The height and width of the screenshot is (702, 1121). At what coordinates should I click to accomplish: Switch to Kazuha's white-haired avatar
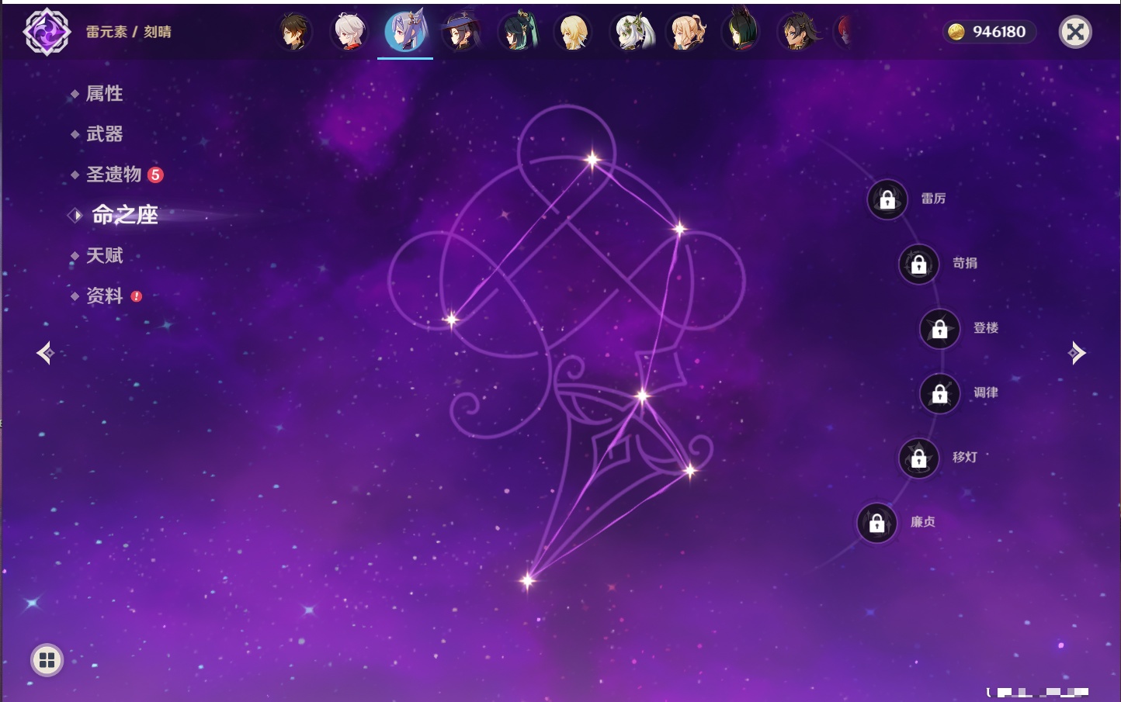click(x=349, y=33)
